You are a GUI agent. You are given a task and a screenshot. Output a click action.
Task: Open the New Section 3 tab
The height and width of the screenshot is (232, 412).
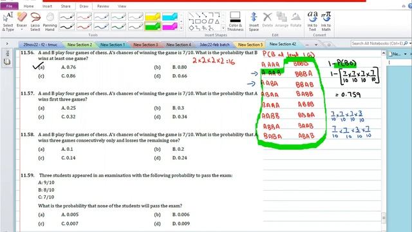145,44
